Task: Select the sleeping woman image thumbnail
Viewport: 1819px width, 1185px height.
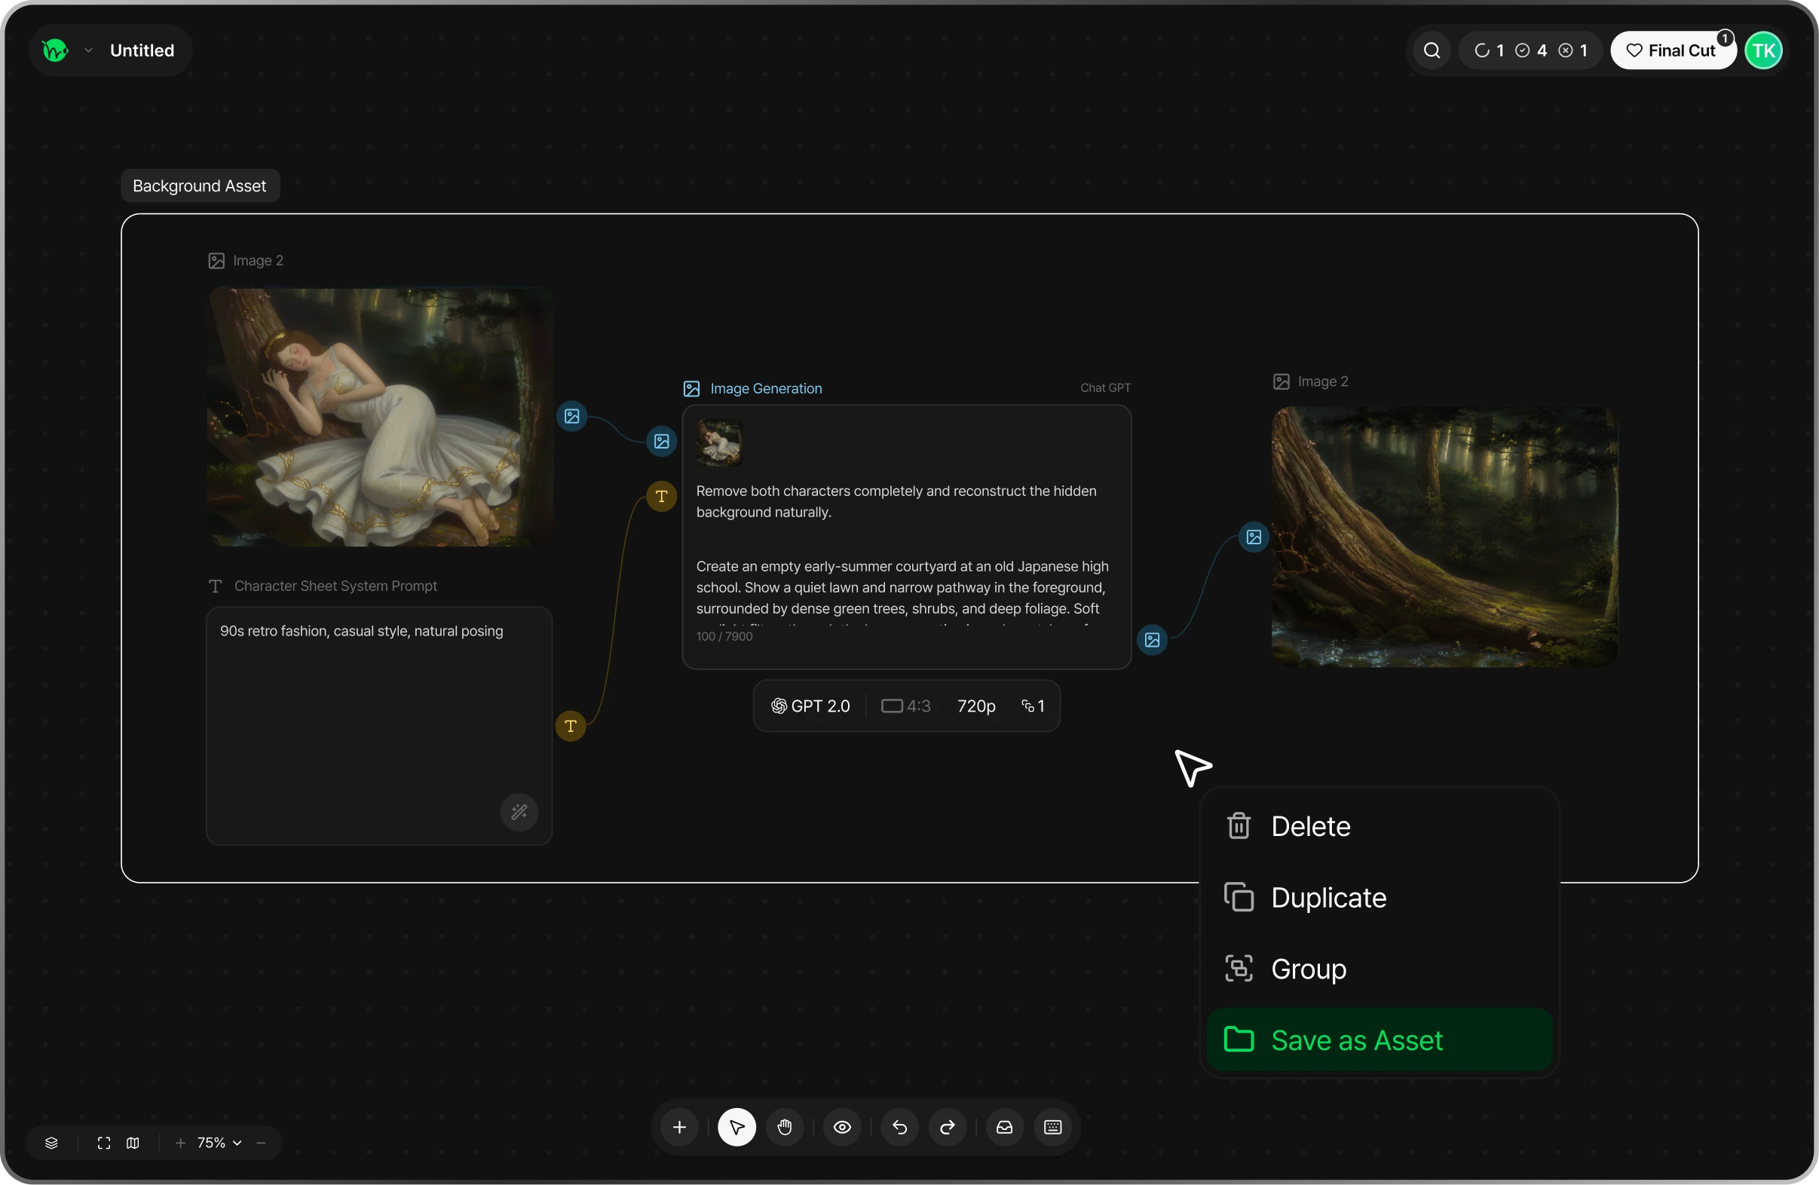Action: (x=379, y=416)
